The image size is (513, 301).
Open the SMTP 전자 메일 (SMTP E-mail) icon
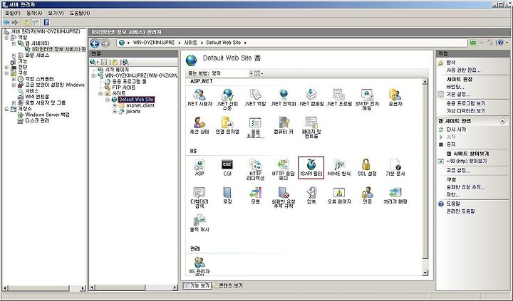pyautogui.click(x=367, y=100)
